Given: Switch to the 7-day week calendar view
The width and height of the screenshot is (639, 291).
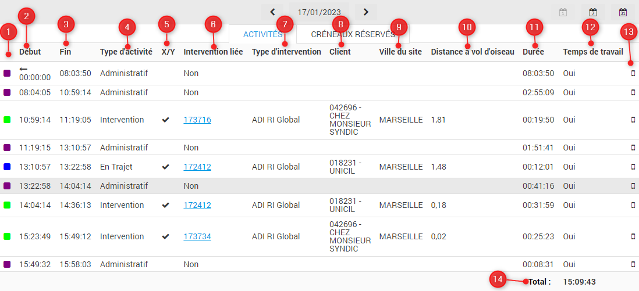Looking at the screenshot, I should pyautogui.click(x=593, y=12).
